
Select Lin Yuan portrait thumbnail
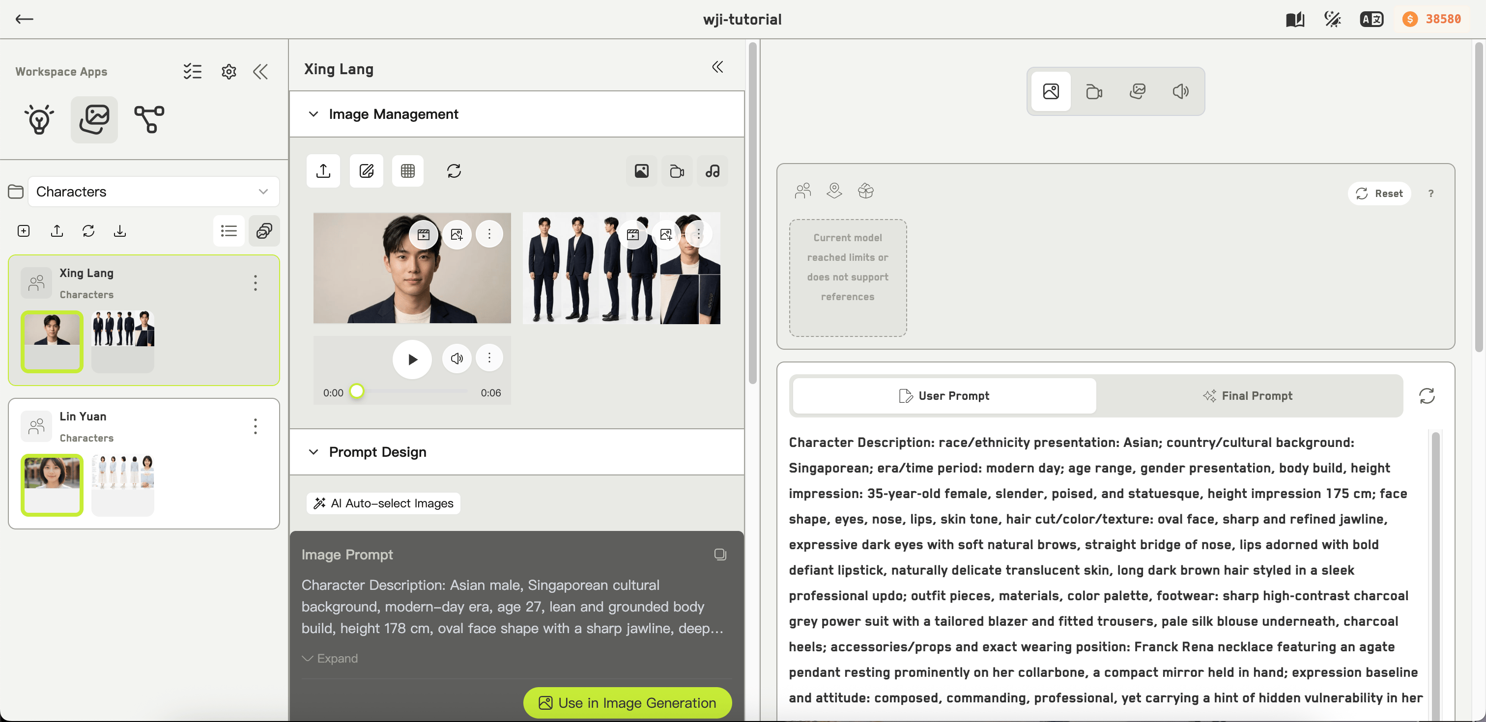(52, 485)
